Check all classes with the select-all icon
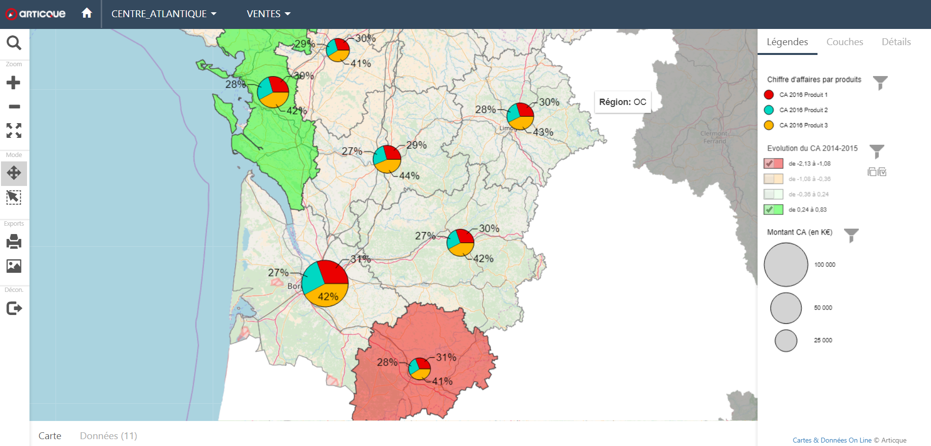This screenshot has width=931, height=446. coord(882,172)
